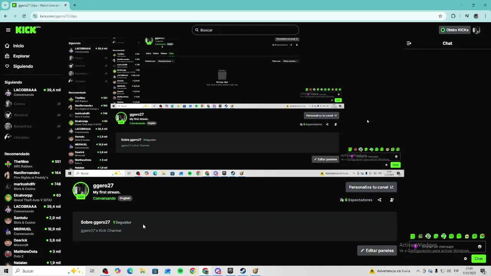Open Bananirou in followed channels

pos(33,126)
